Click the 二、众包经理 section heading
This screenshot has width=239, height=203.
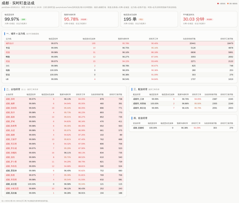[x=13, y=89]
